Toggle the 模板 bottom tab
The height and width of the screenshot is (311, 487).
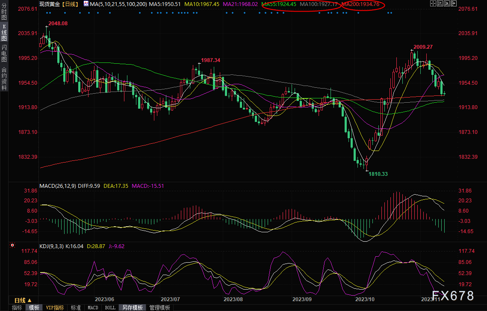(x=34, y=308)
